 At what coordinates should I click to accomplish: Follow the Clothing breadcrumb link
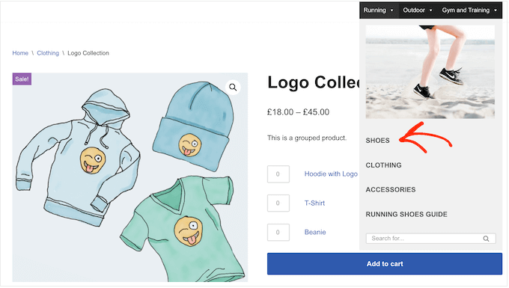tap(48, 53)
